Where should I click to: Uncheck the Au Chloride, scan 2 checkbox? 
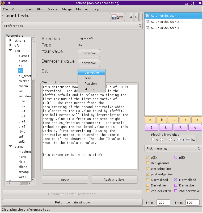pos(147,22)
